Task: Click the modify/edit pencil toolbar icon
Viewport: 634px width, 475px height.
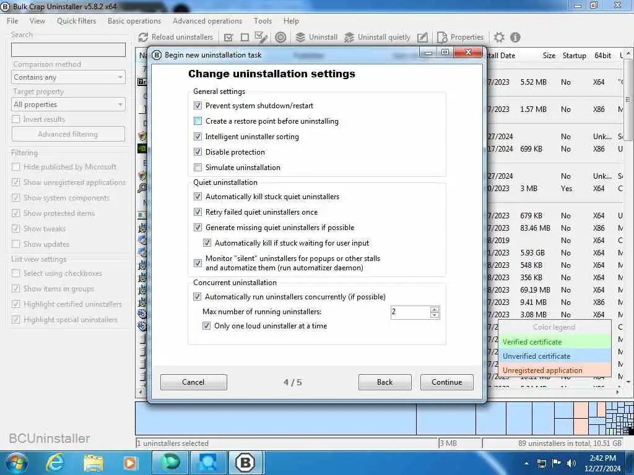Action: [x=422, y=38]
